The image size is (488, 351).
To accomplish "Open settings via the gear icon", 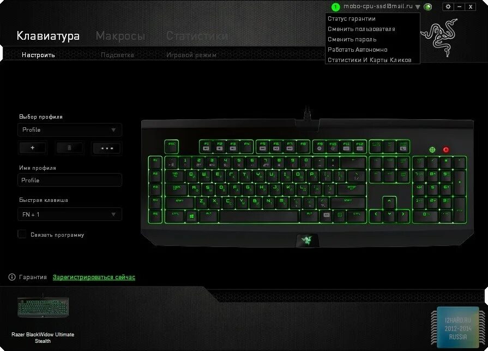I will (x=448, y=7).
